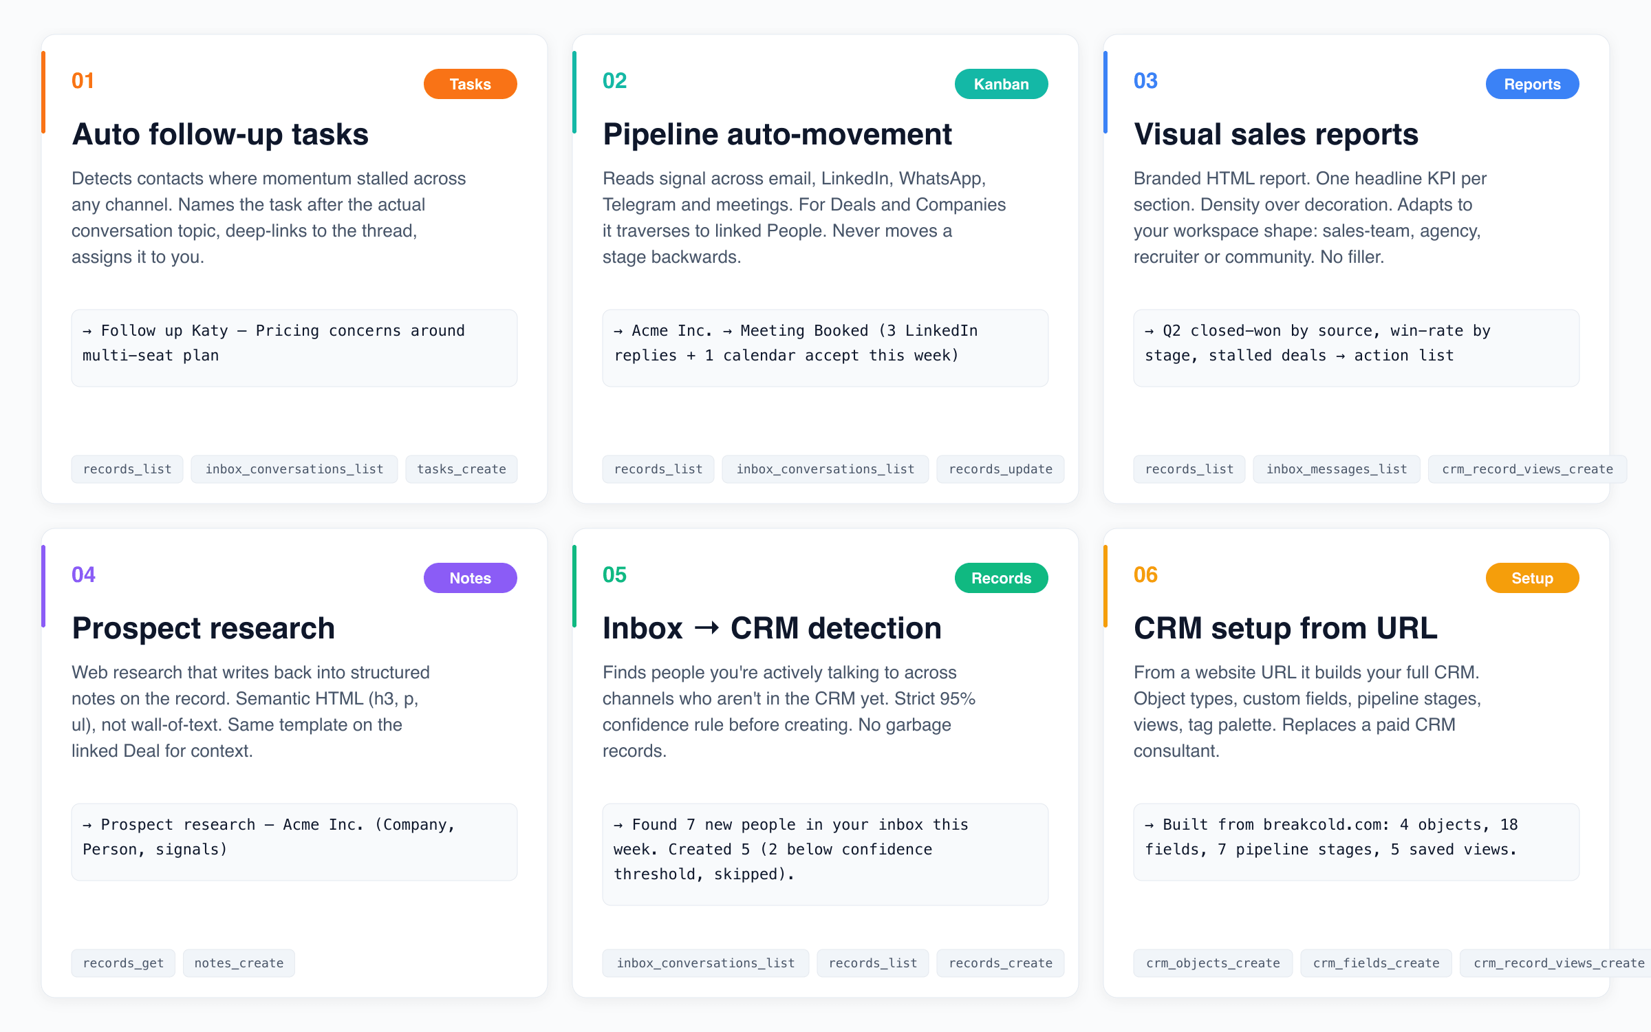Click the Q2 closed-won example box
The image size is (1651, 1032).
click(x=1357, y=348)
